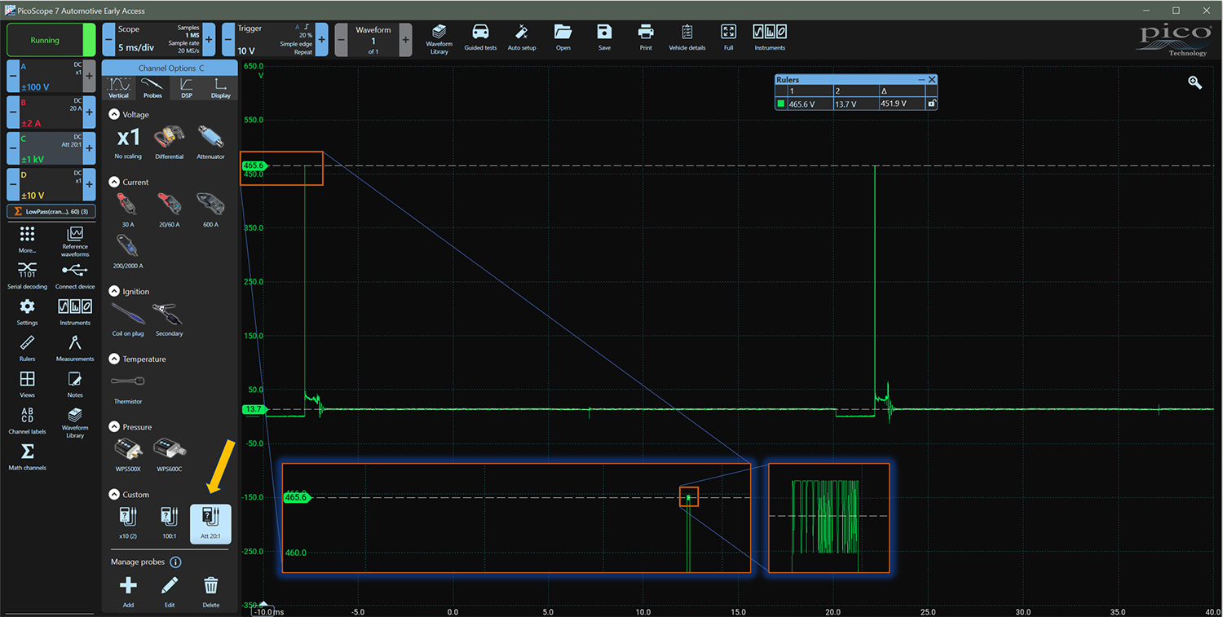Click the 465.6 ruler handle on axis

point(254,165)
